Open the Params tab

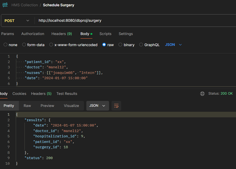[8, 34]
